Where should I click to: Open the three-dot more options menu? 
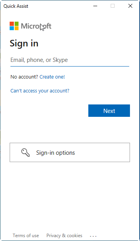coord(93,236)
